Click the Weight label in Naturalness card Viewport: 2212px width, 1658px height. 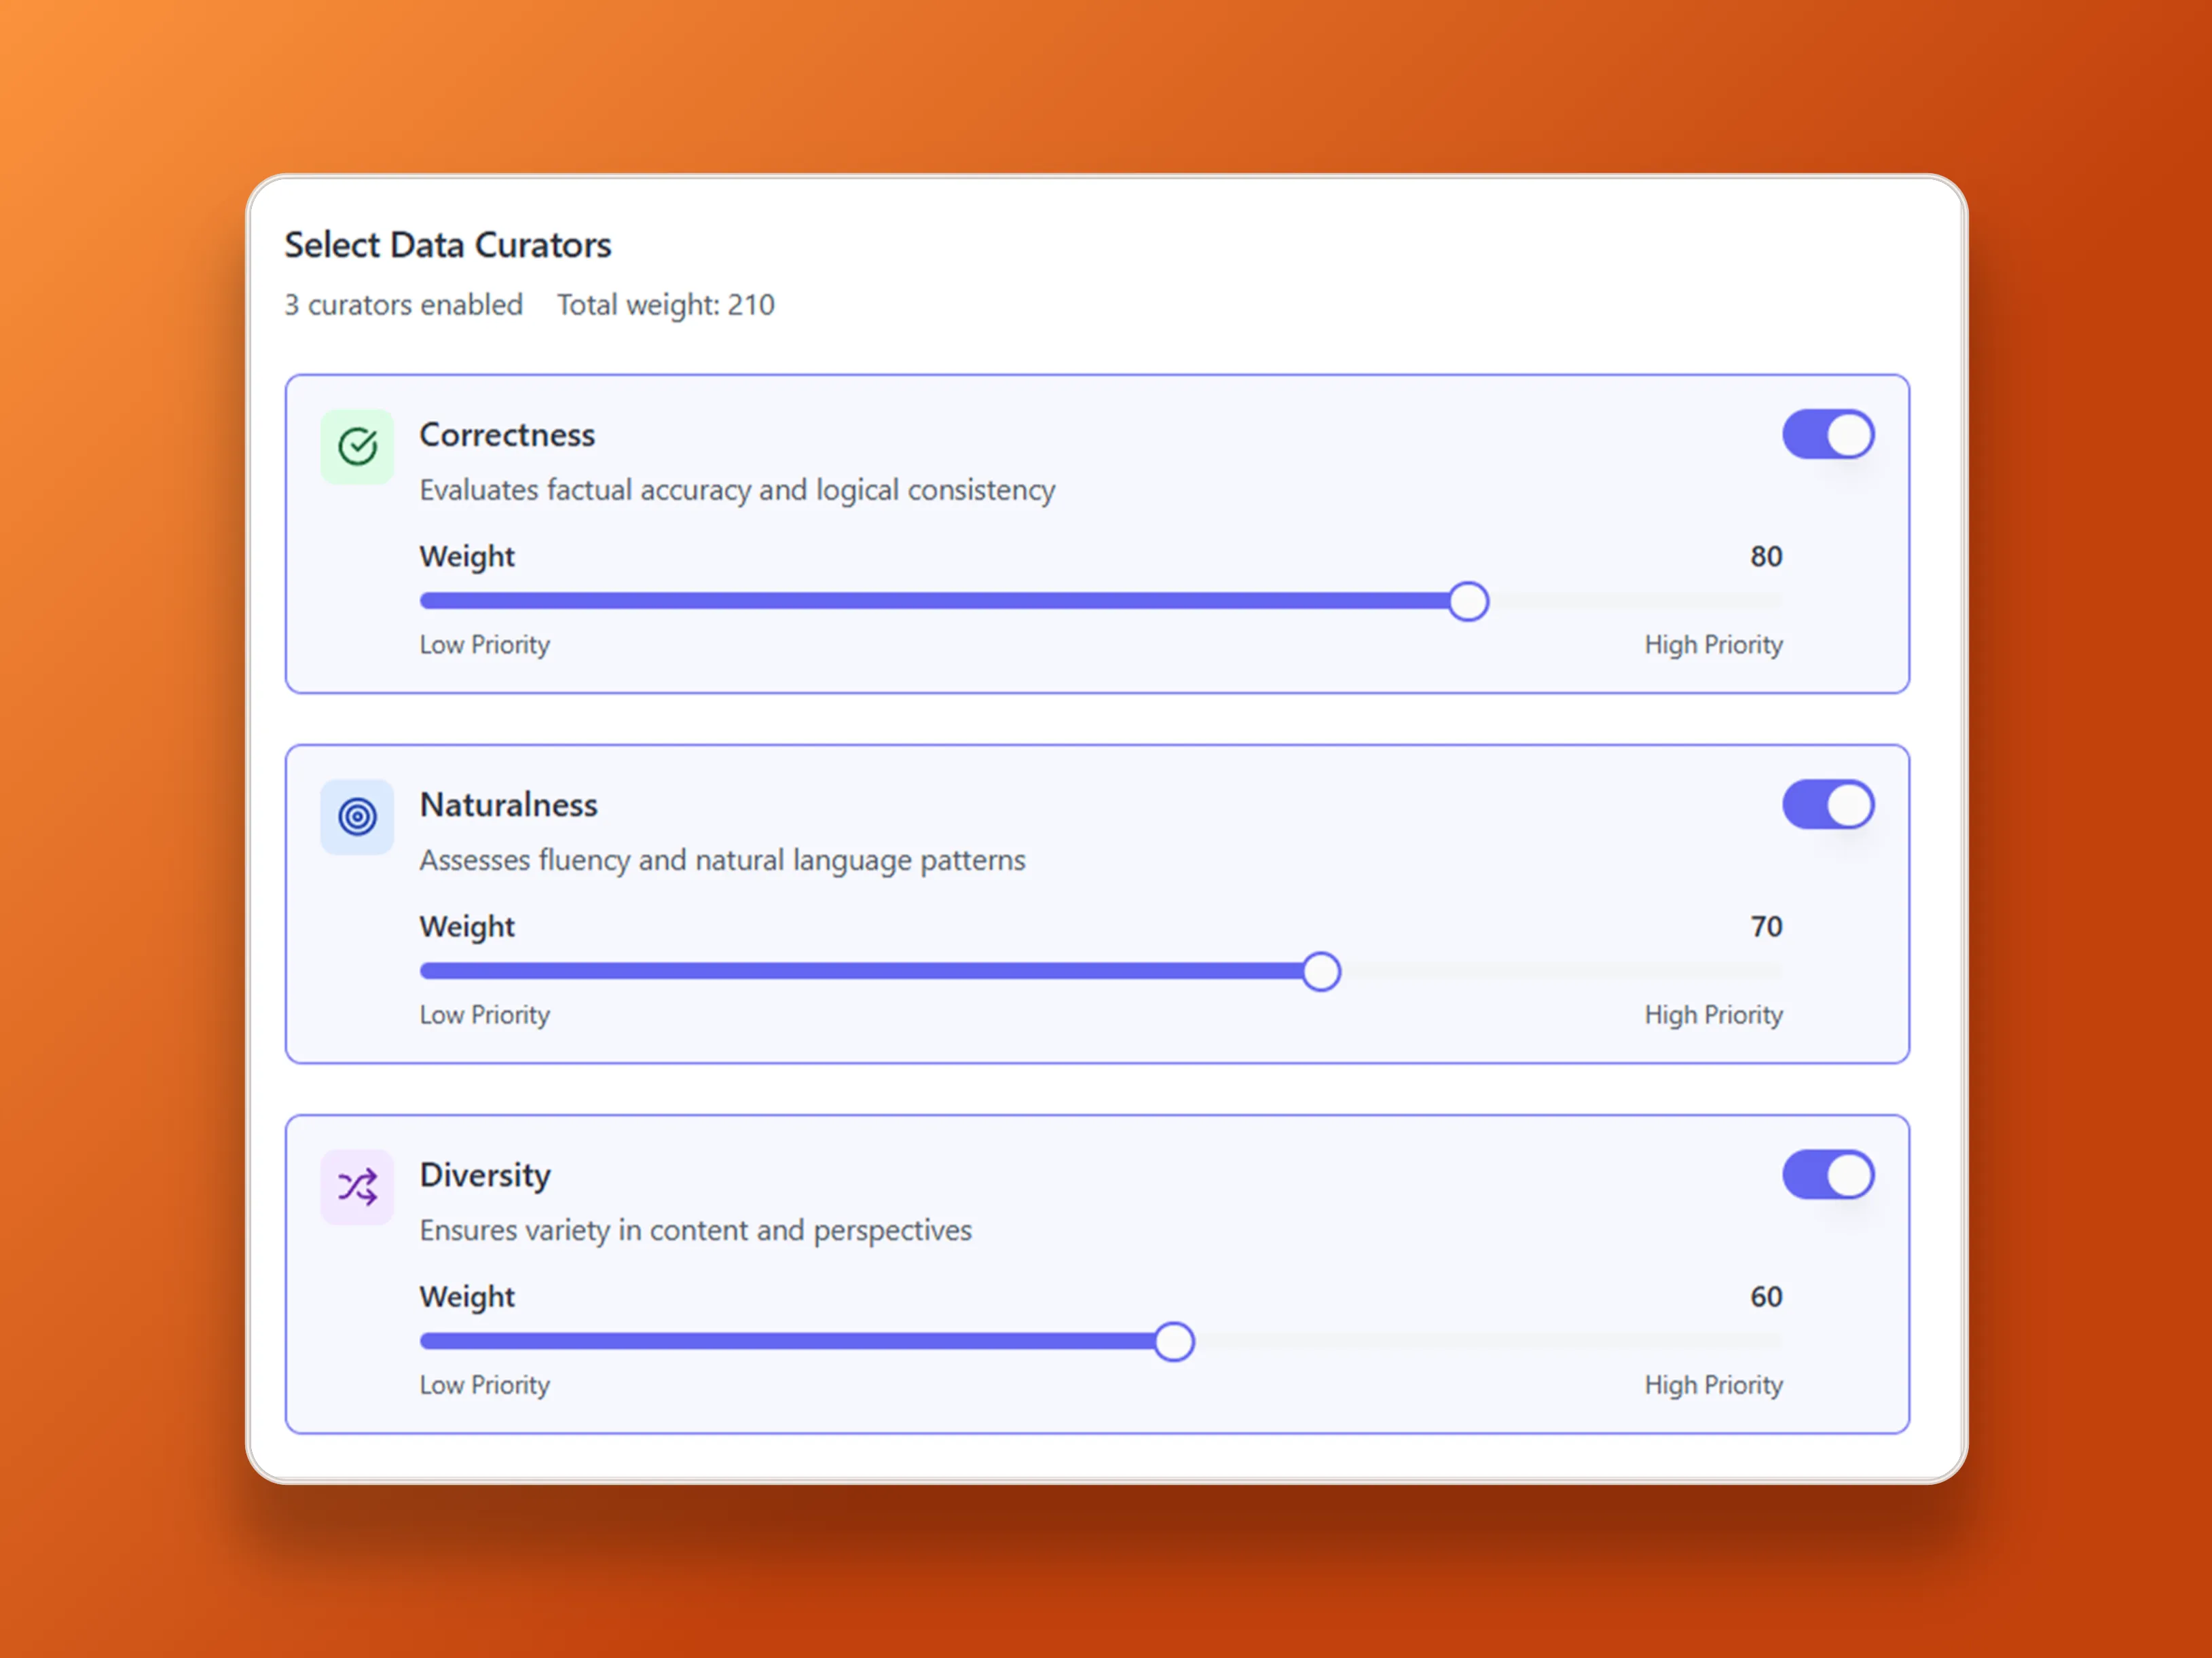[x=467, y=927]
